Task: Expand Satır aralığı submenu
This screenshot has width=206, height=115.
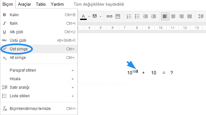Action: 39,87
